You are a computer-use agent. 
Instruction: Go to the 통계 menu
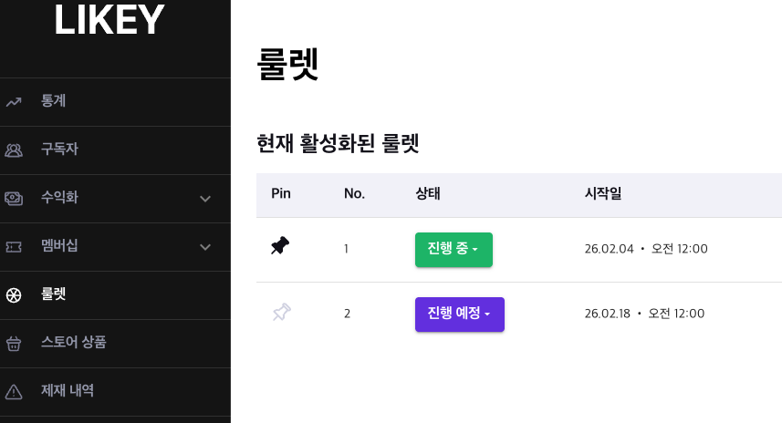(x=53, y=101)
